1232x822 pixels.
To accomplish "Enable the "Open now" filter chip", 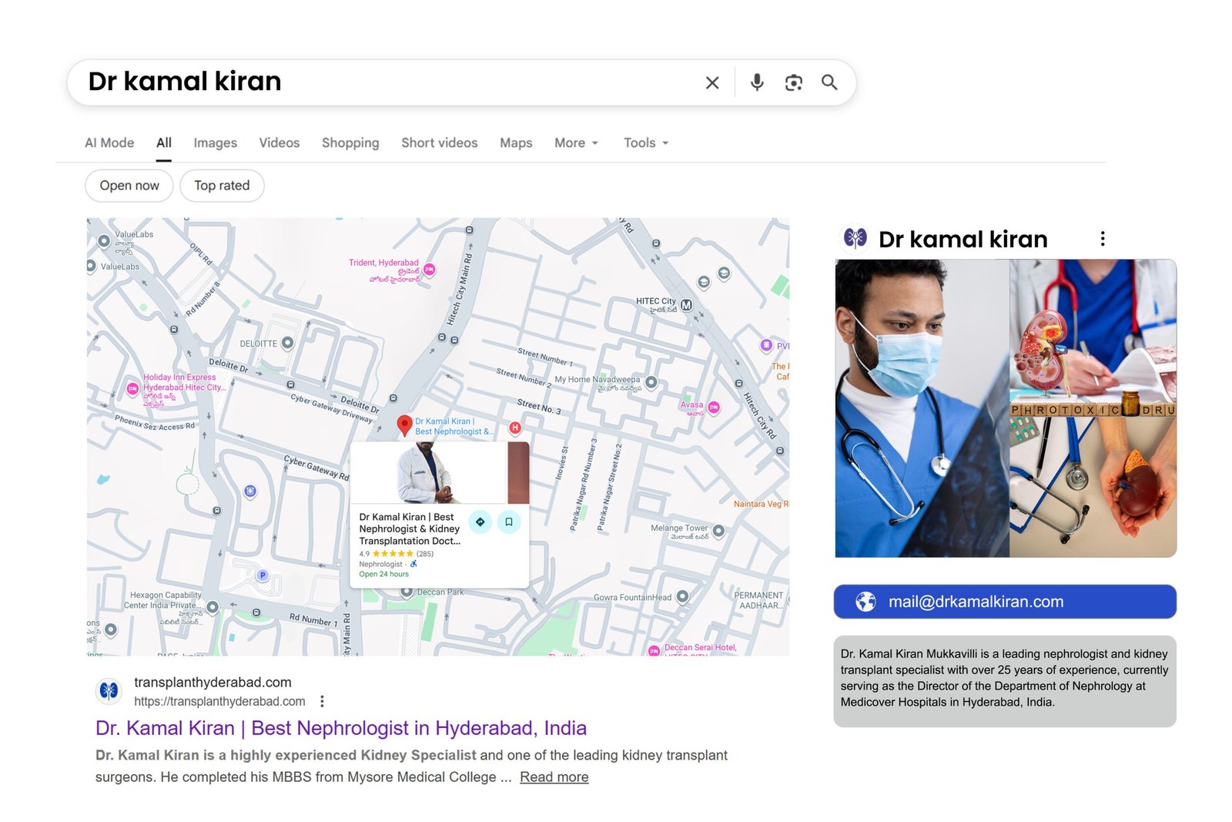I will point(129,186).
